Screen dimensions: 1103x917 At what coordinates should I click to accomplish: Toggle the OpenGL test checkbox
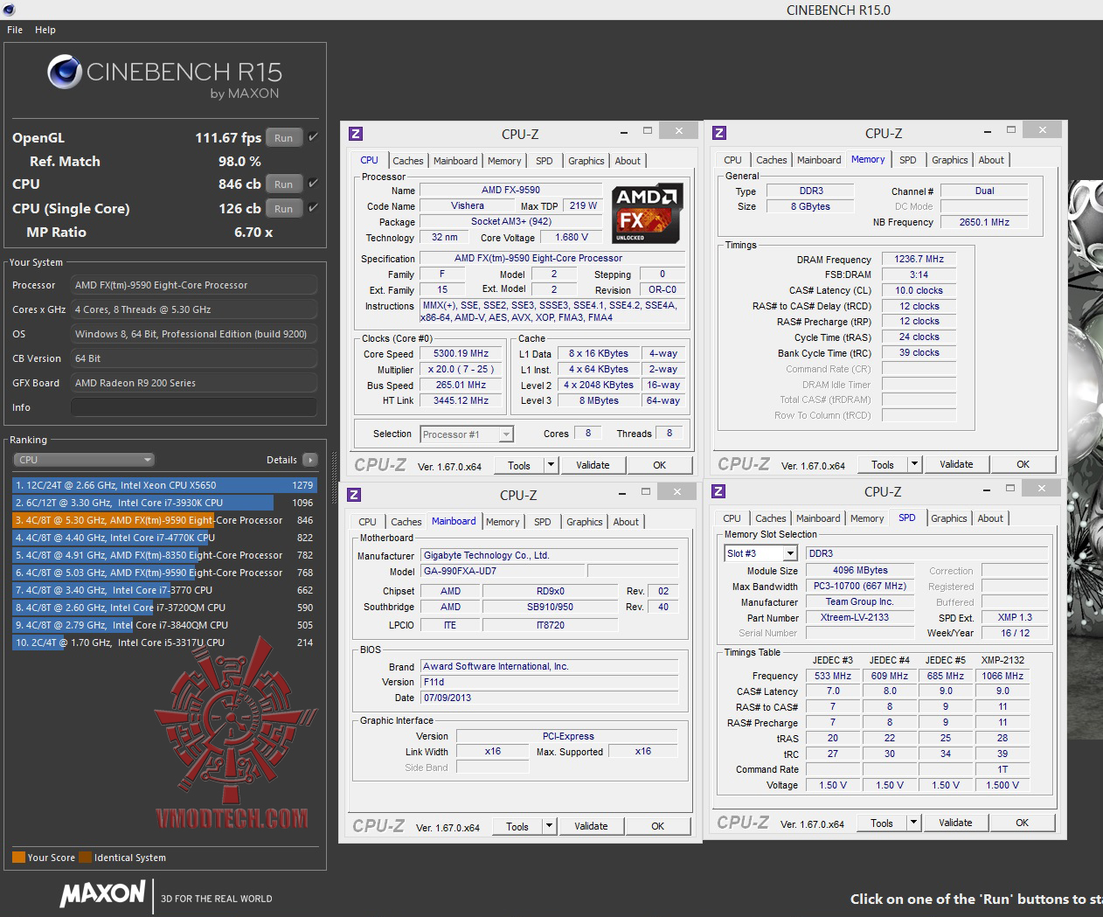tap(313, 137)
